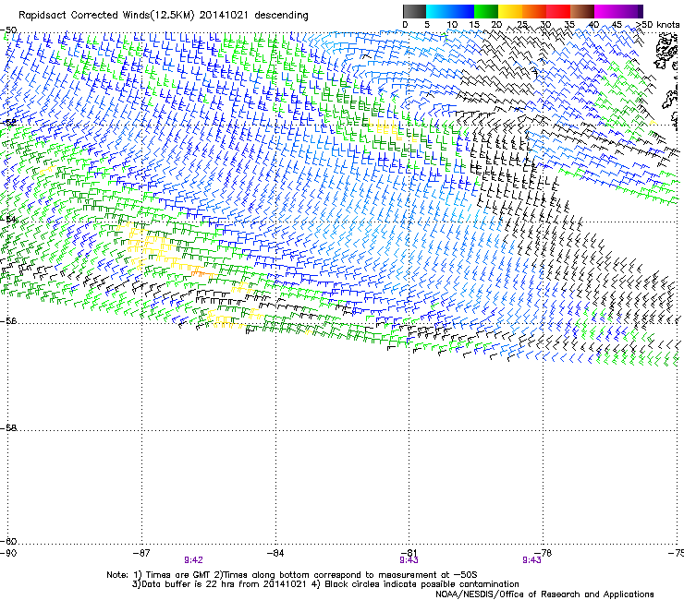Click the orange 25-30 knots color swatch
The height and width of the screenshot is (600, 684).
(x=534, y=11)
